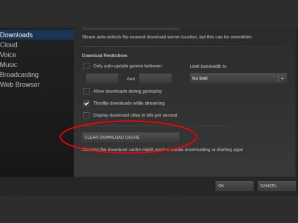Image resolution: width=298 pixels, height=223 pixels.
Task: Click the Limit bandwidth to label
Action: [x=208, y=66]
